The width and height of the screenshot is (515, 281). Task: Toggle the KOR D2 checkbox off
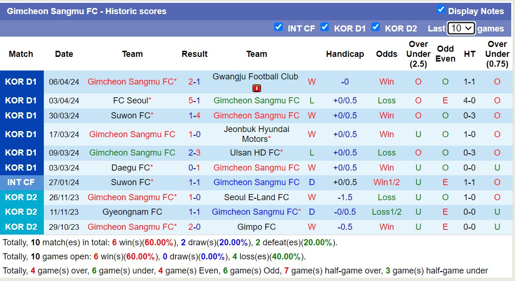tap(376, 28)
